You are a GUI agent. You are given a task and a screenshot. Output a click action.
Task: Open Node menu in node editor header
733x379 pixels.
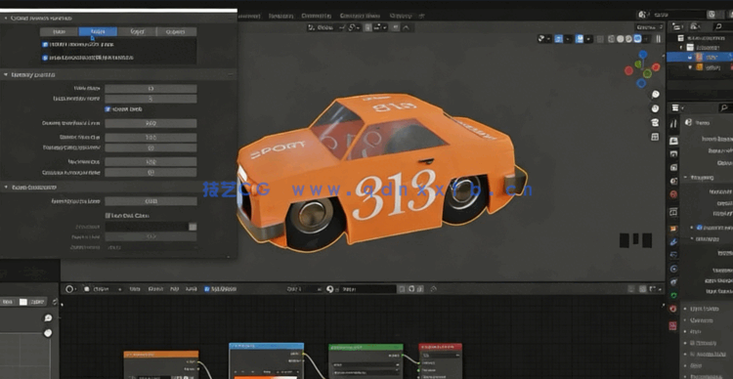coord(191,289)
